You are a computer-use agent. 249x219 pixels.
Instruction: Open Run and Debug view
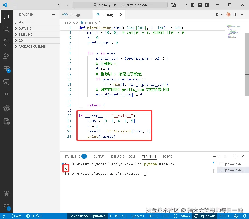tap(6, 56)
